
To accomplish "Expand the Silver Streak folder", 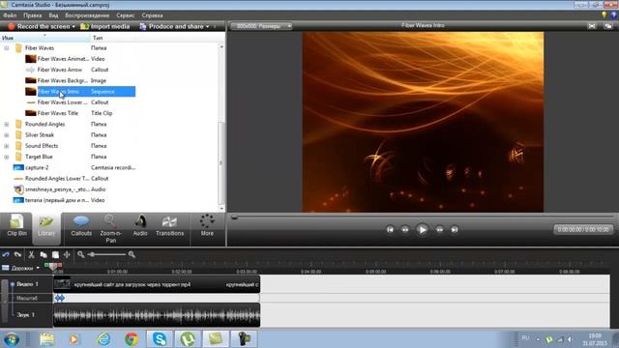I will [7, 135].
